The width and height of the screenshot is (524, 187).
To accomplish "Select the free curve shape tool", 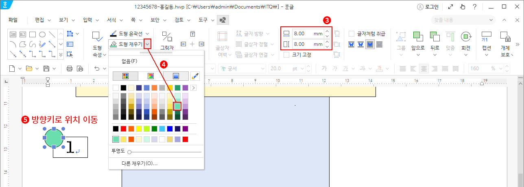I will coord(33,44).
